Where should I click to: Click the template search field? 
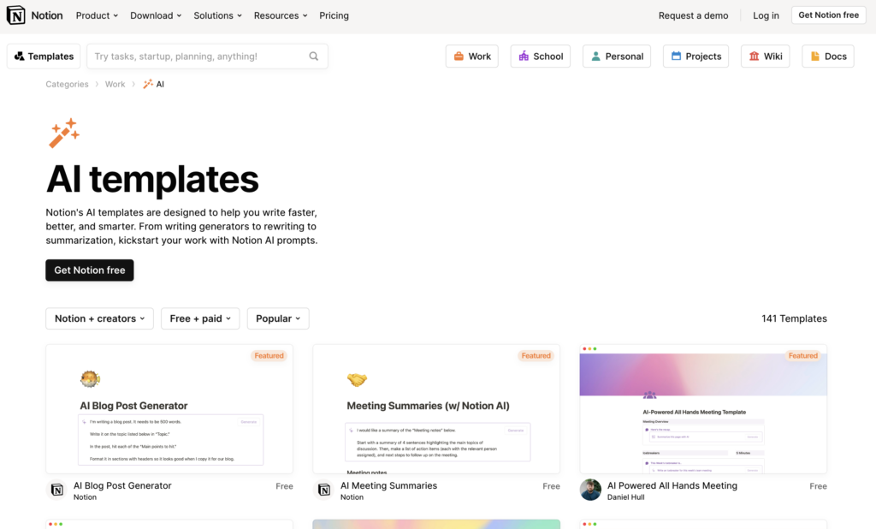pos(207,56)
